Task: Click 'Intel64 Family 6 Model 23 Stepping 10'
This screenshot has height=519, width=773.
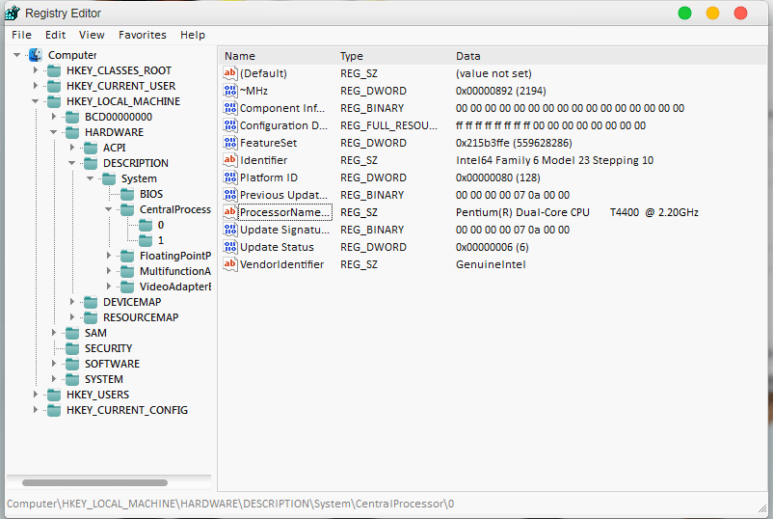Action: [554, 160]
